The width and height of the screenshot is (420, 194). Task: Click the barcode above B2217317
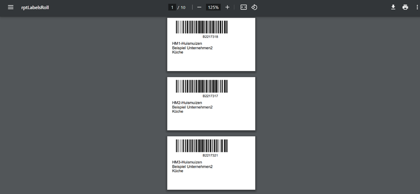click(202, 86)
